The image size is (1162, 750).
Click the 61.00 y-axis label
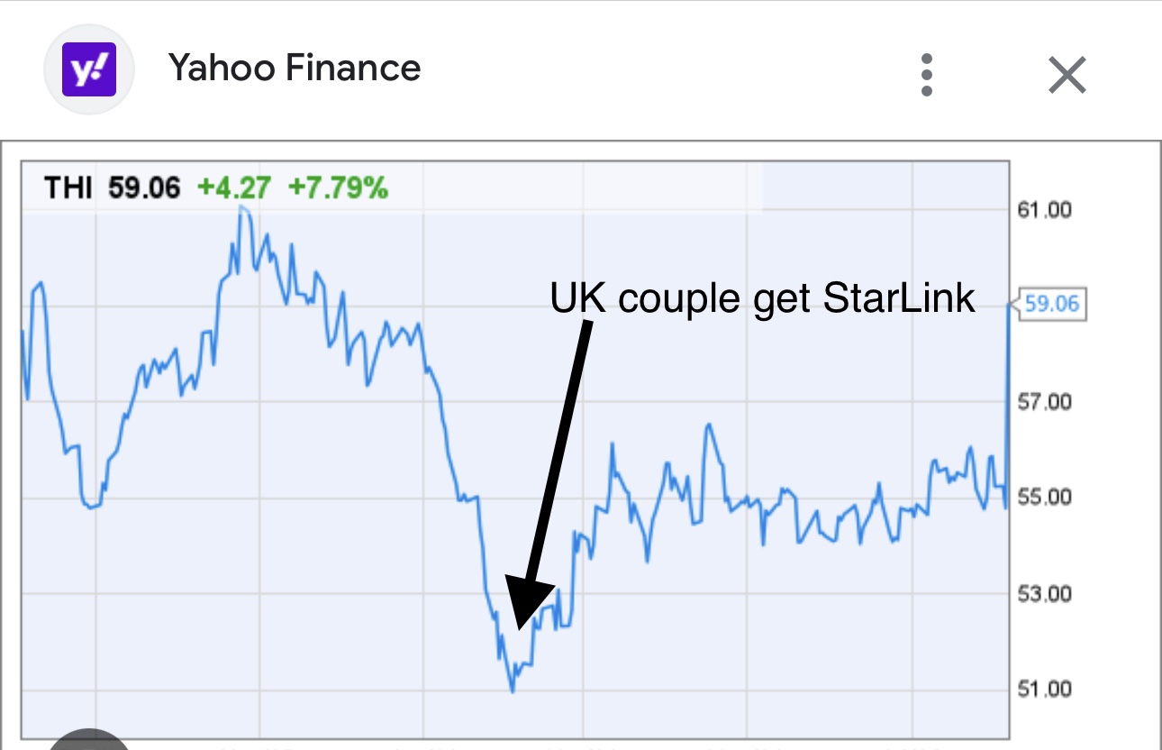tap(1044, 210)
